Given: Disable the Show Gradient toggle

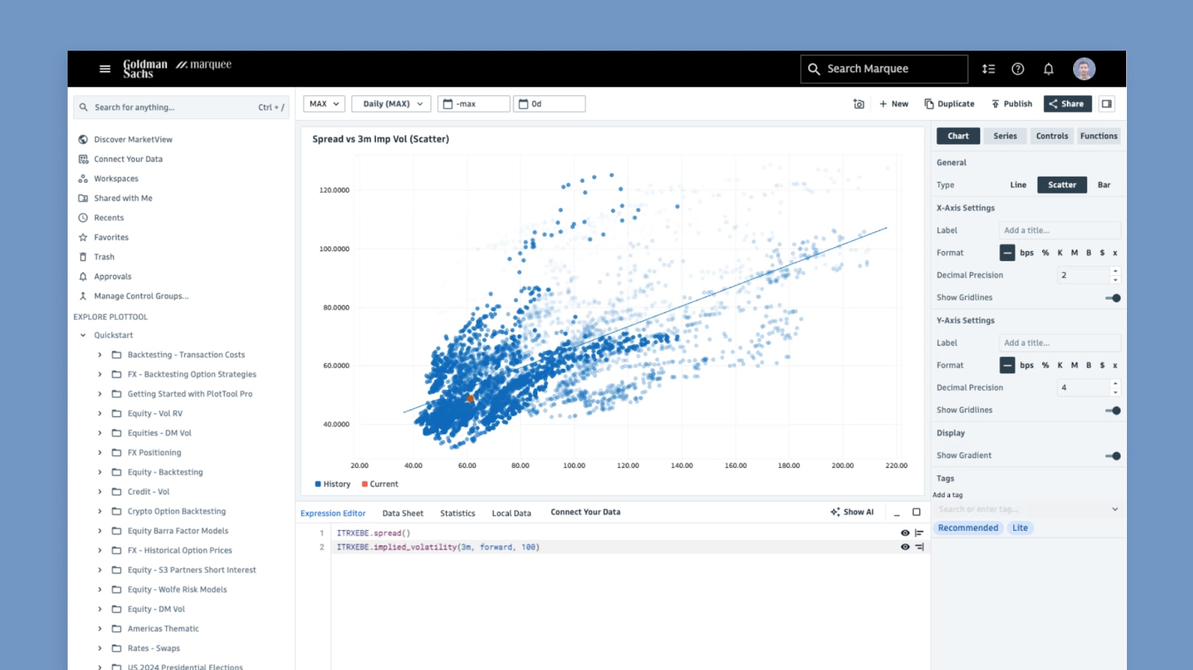Looking at the screenshot, I should pos(1112,456).
